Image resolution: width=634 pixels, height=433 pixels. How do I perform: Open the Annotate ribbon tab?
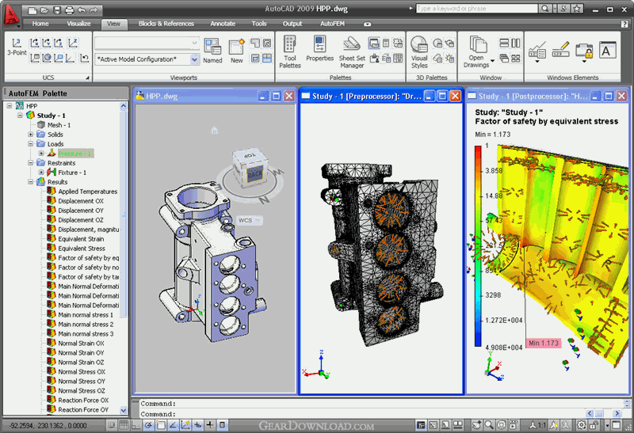coord(223,24)
